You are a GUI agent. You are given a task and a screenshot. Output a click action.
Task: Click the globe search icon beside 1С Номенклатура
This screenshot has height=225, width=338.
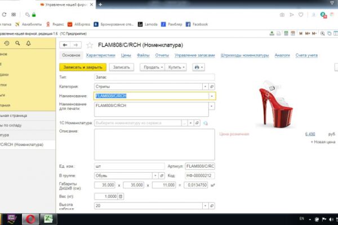point(206,123)
